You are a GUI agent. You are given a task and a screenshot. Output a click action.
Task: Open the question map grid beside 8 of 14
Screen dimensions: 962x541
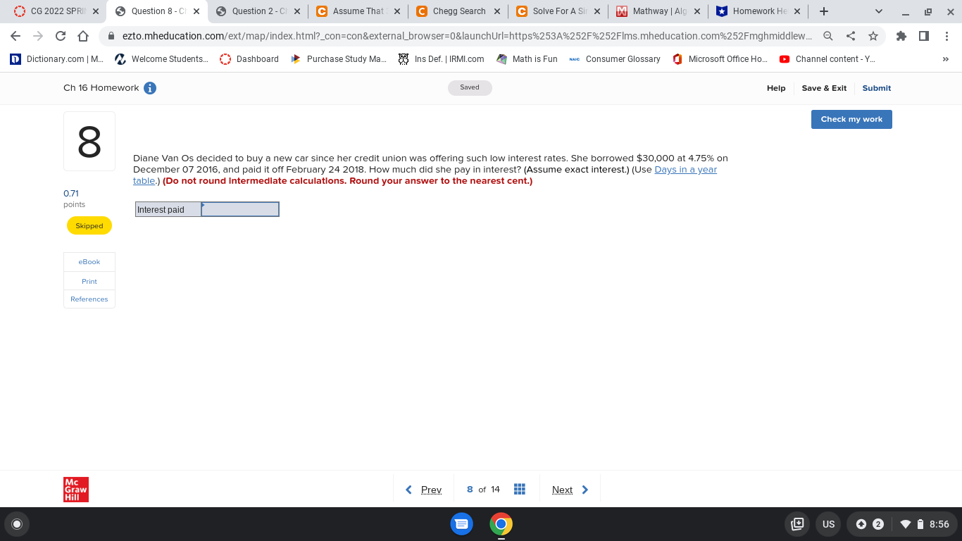(x=520, y=489)
